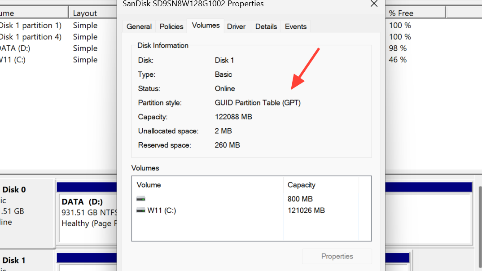This screenshot has height=271, width=482.
Task: Select the Volumes tab
Action: click(206, 26)
